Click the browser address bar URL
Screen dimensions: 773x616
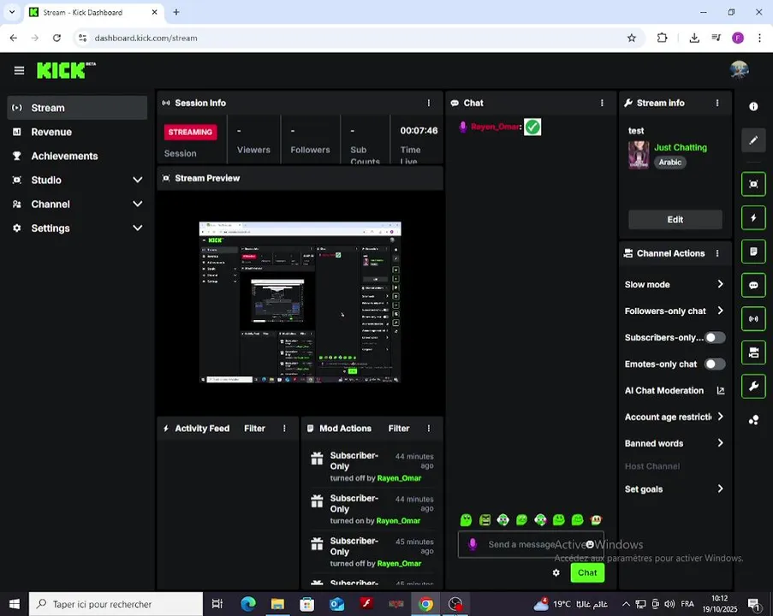click(146, 38)
